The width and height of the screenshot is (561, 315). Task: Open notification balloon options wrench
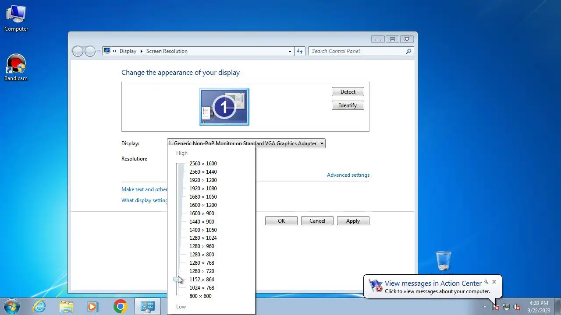(486, 282)
